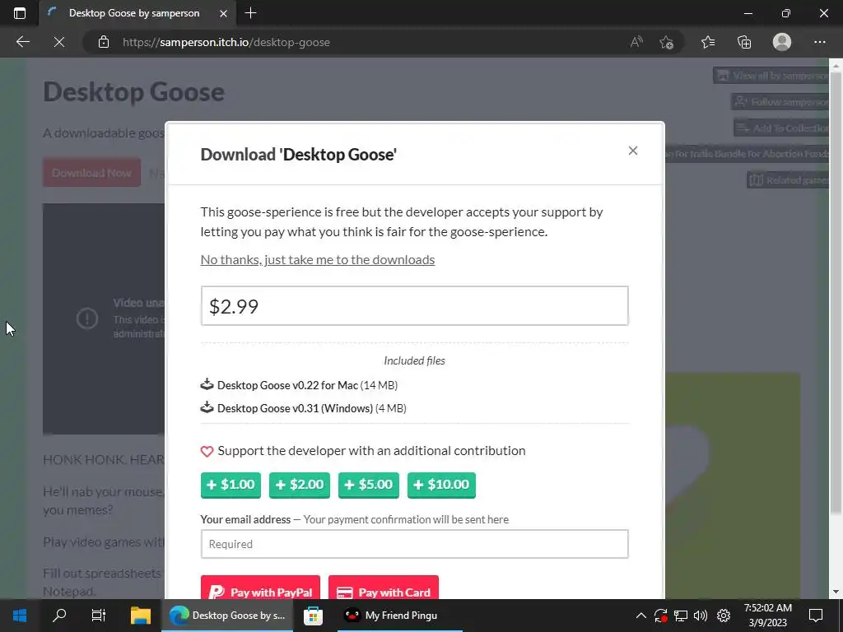Click dimmed 'Related games' button
Image resolution: width=843 pixels, height=632 pixels.
pos(789,180)
